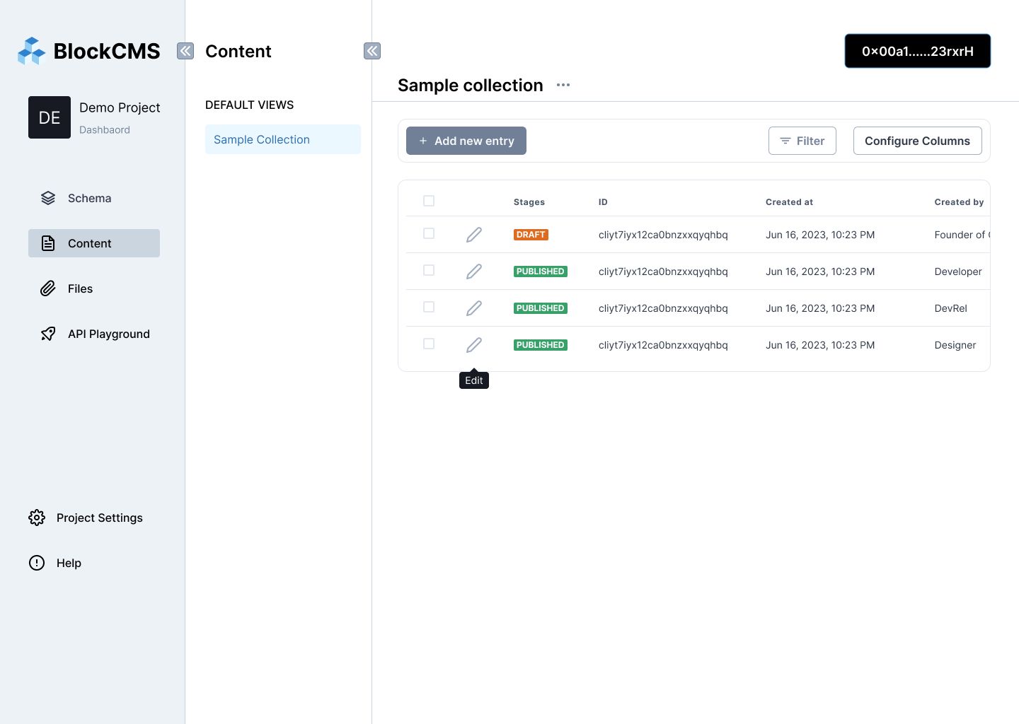Check the DRAFT row checkbox

pyautogui.click(x=429, y=233)
